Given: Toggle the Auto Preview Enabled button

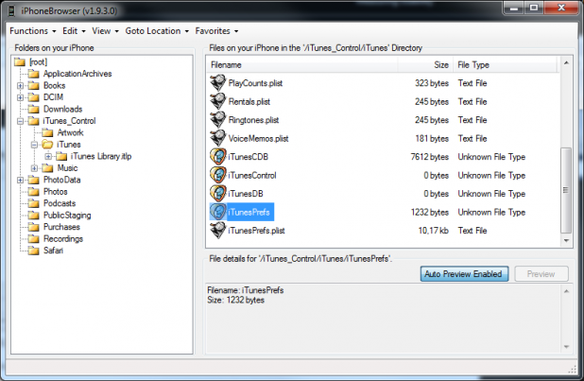Looking at the screenshot, I should point(464,274).
